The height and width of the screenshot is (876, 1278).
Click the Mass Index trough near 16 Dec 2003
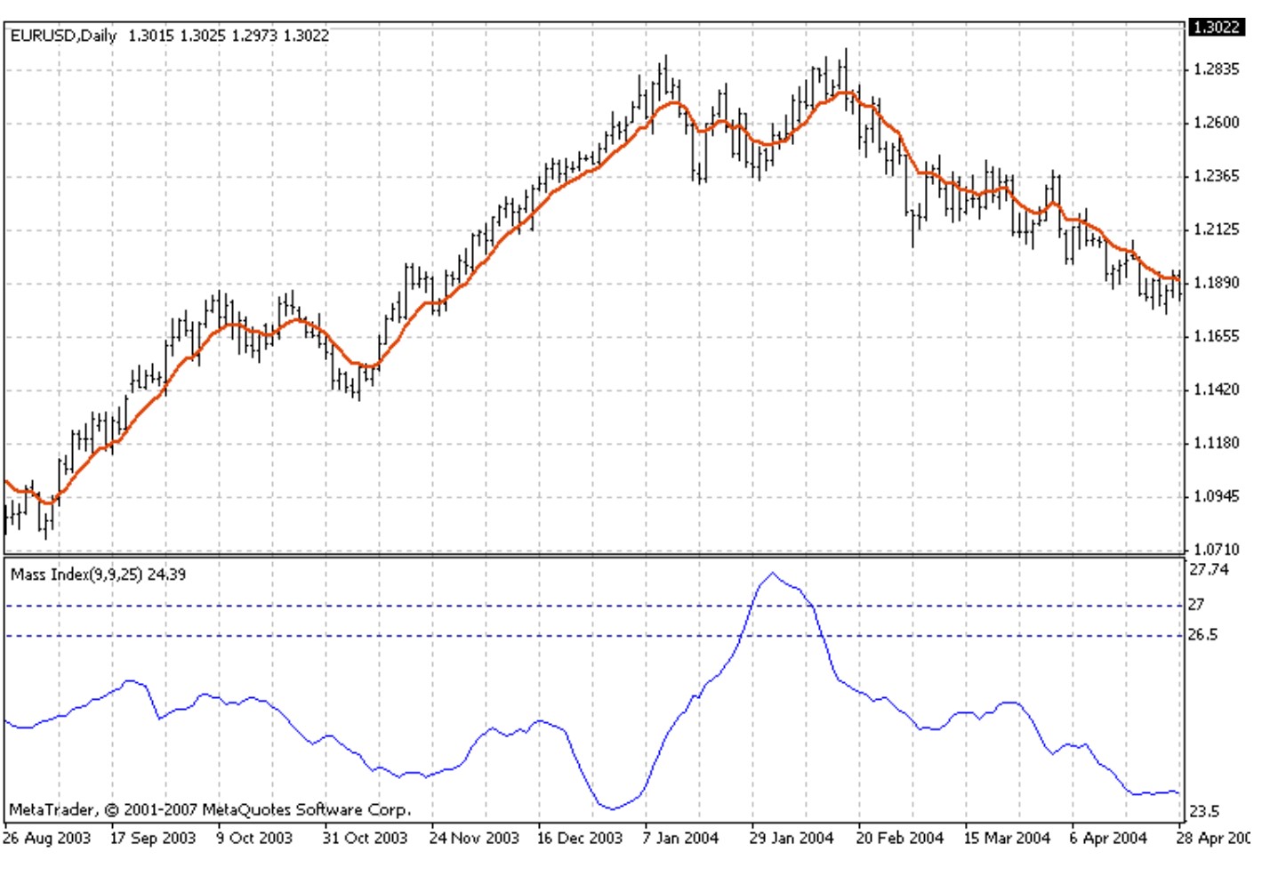(612, 808)
